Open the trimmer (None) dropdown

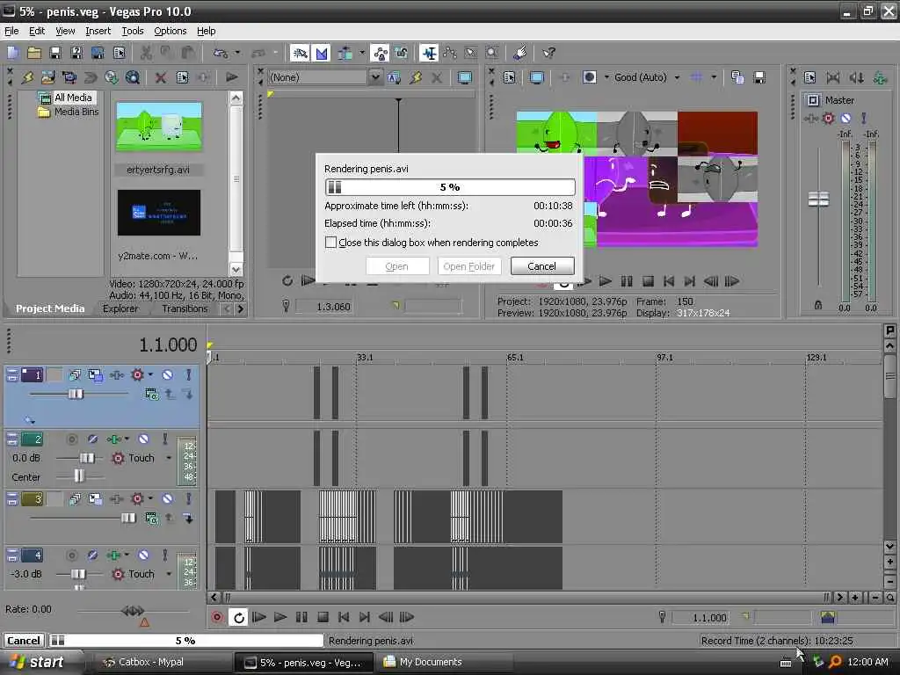[x=374, y=77]
